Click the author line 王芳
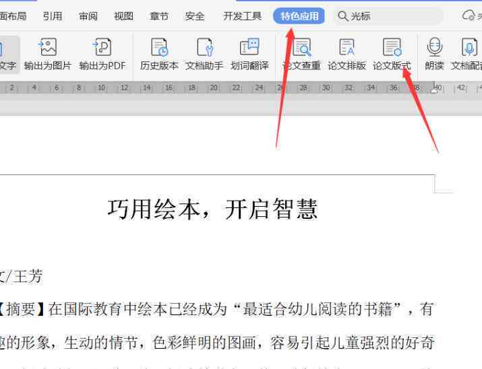This screenshot has height=369, width=482. [x=27, y=275]
